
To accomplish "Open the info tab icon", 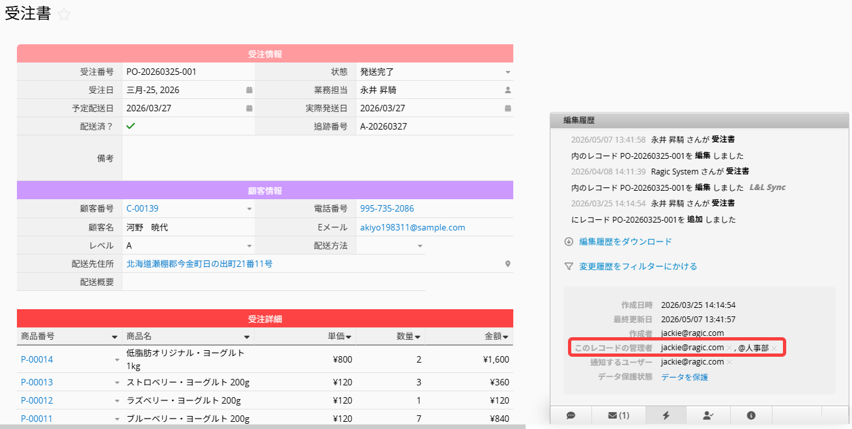I will [751, 415].
